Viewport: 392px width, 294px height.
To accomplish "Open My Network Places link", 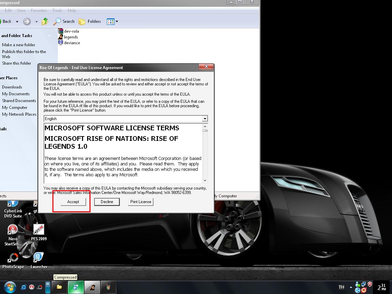I will pyautogui.click(x=19, y=114).
